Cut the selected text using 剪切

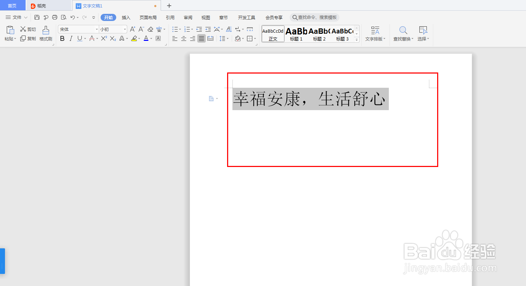click(28, 29)
